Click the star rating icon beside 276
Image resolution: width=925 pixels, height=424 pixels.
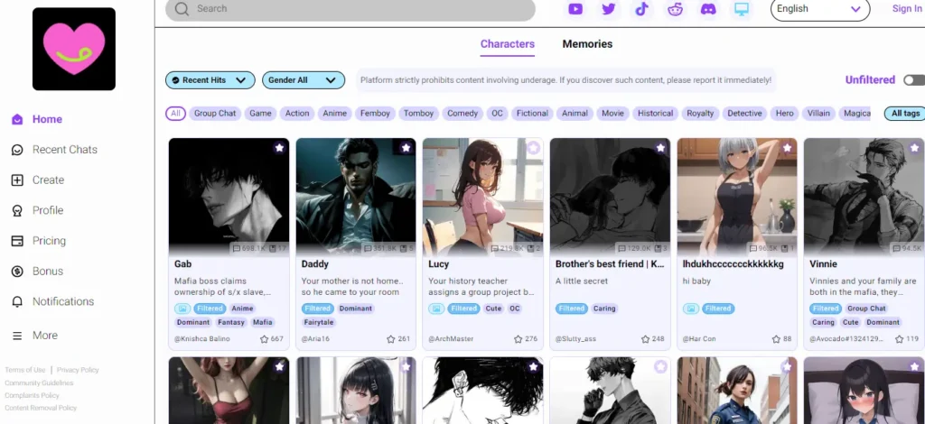pos(518,339)
